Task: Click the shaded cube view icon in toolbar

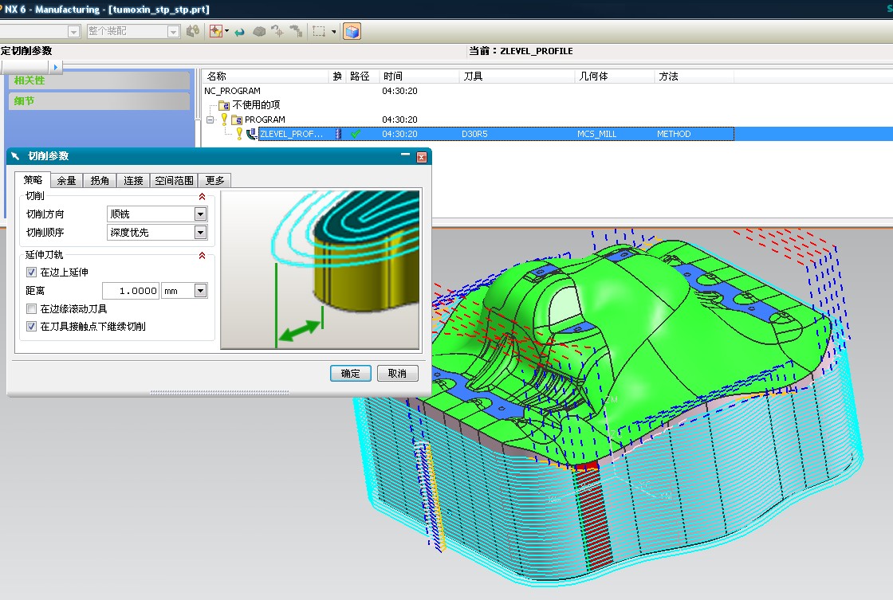Action: point(352,31)
